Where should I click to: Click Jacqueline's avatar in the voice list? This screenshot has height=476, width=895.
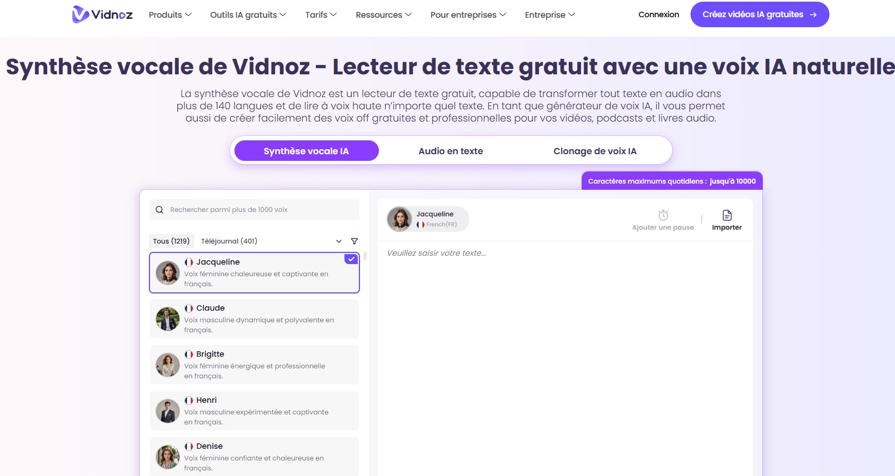167,273
